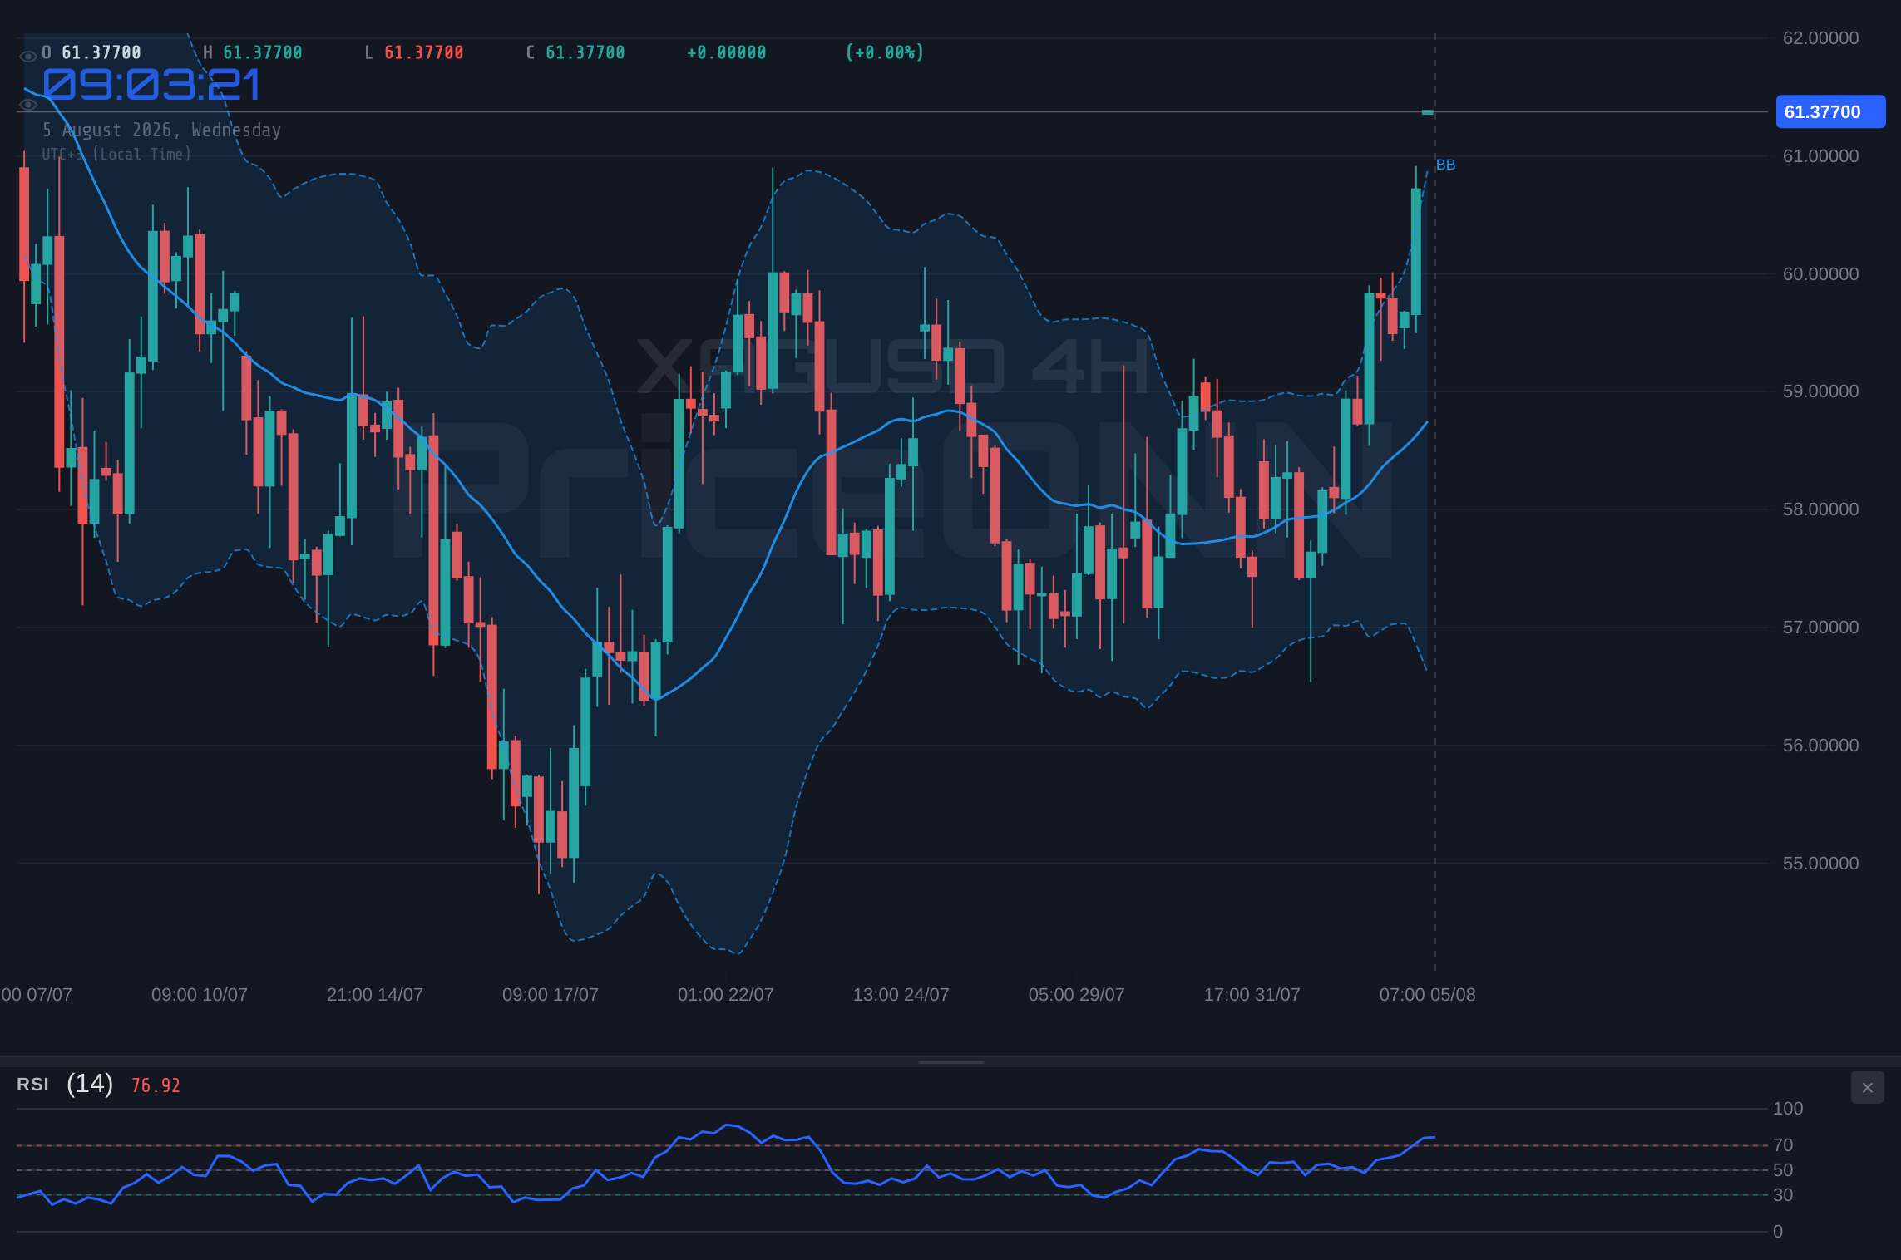Click the RSI value 76.92

point(156,1085)
